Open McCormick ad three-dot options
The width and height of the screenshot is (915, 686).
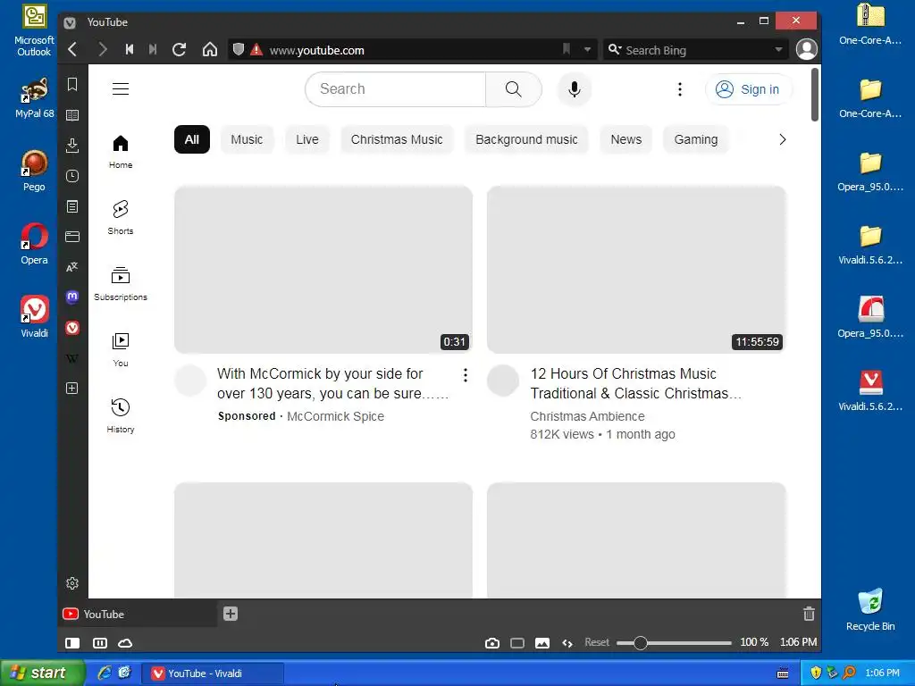[465, 375]
